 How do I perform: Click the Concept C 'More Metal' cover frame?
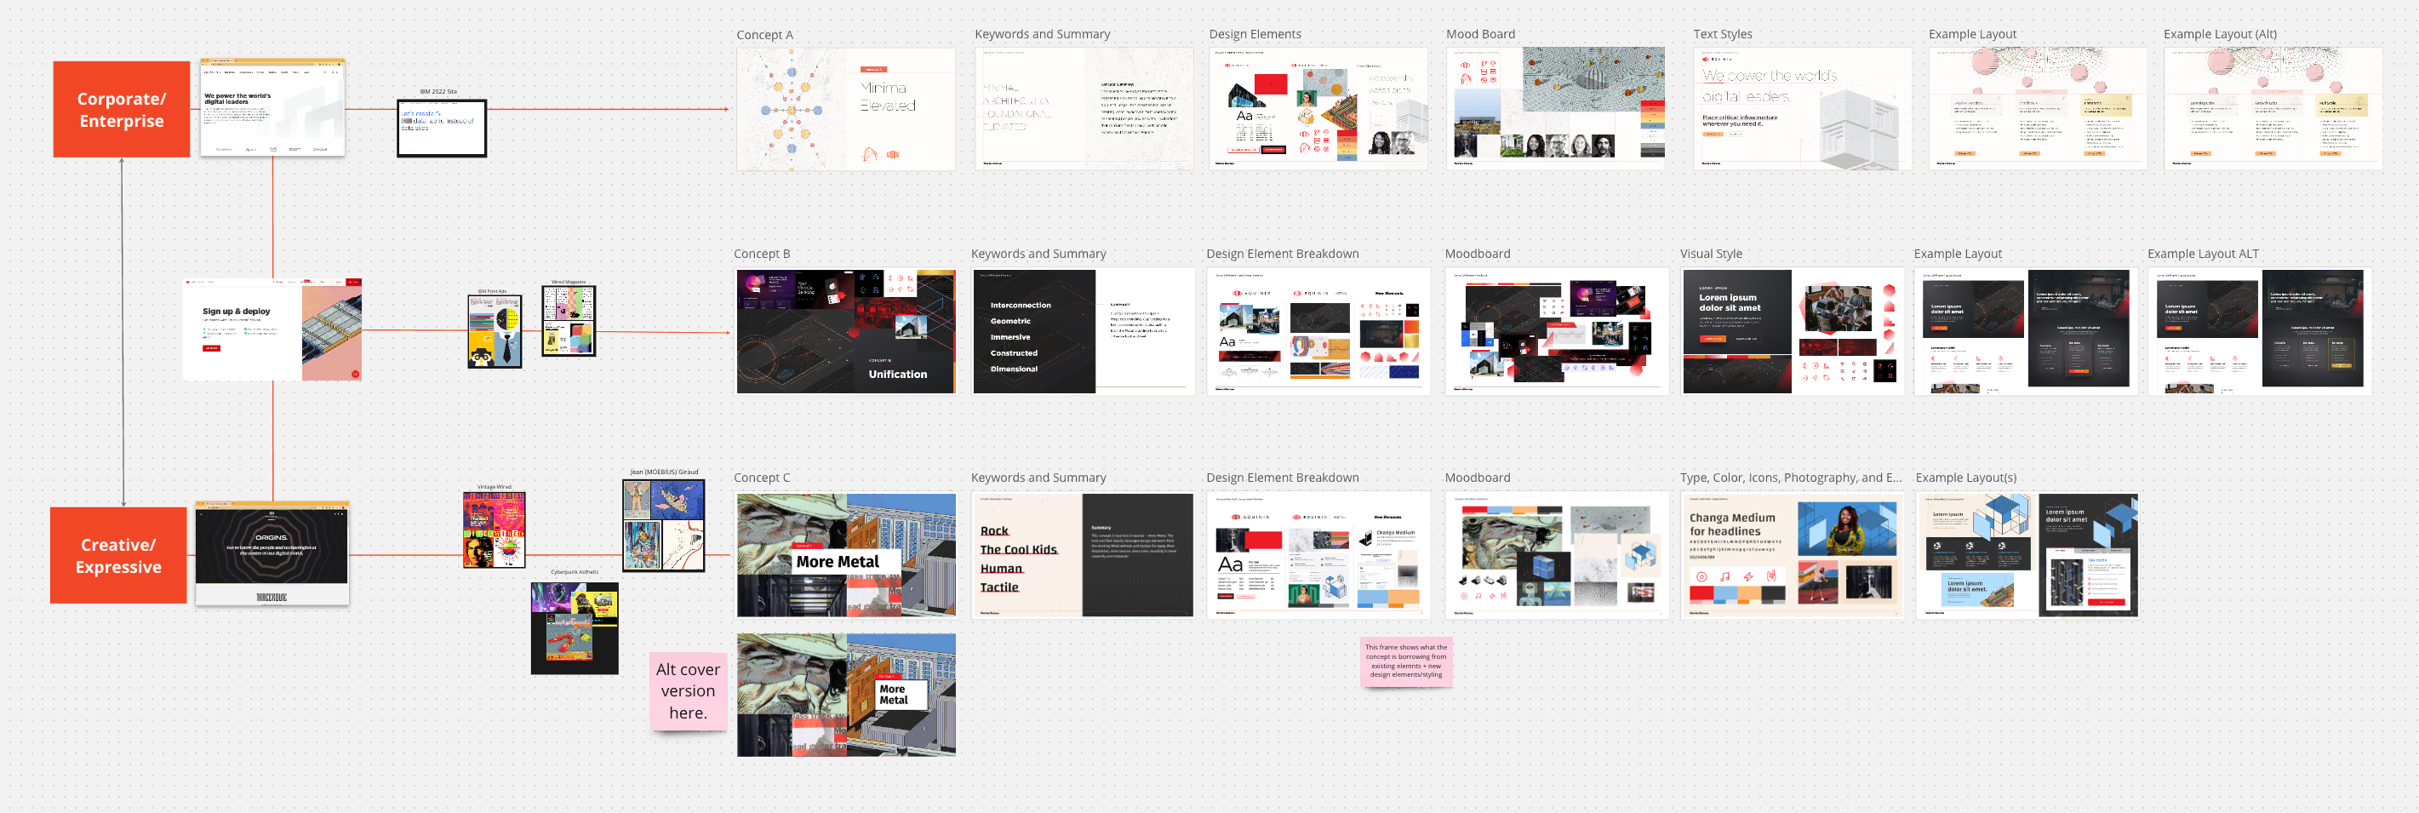point(845,555)
